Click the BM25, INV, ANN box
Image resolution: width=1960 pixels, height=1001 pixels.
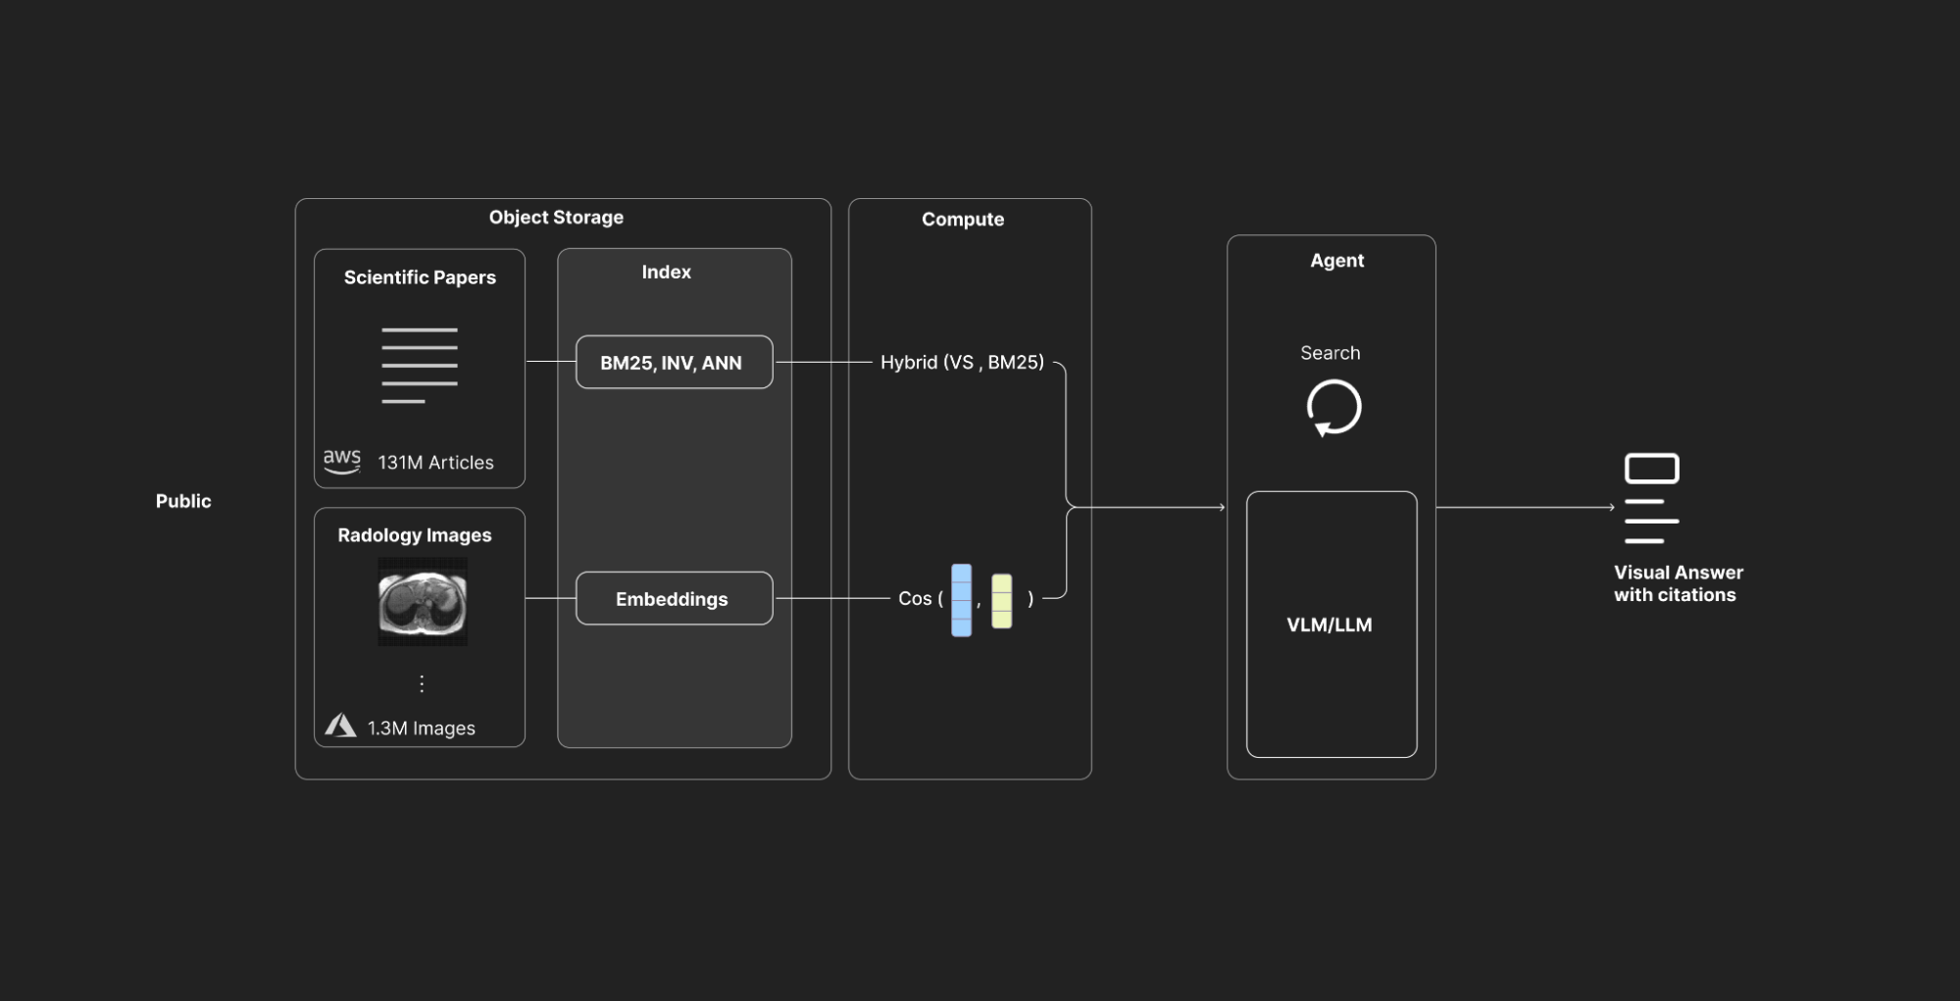point(675,363)
